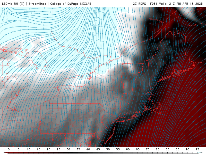Select the 40 label on the RH scale
Viewport: 206px width, 154px height.
click(x=88, y=149)
